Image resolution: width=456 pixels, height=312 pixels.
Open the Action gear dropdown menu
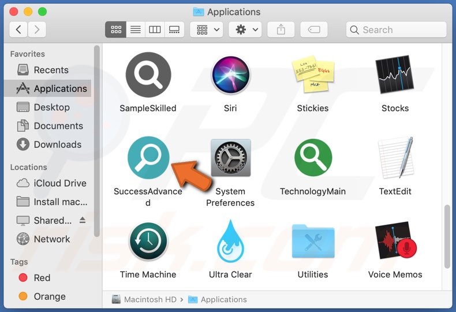[x=245, y=29]
